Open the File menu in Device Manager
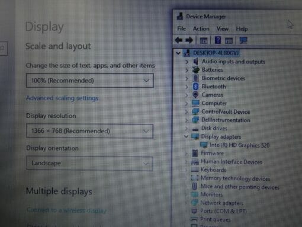 point(181,28)
